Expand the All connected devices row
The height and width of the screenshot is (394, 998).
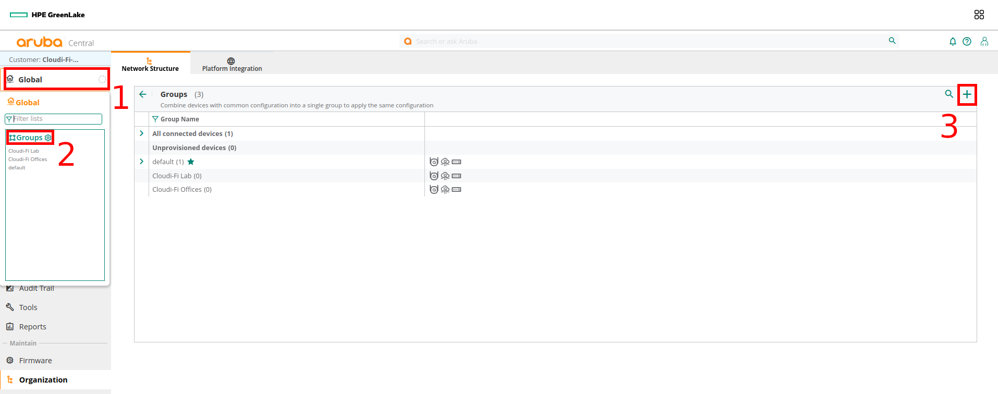(x=141, y=133)
